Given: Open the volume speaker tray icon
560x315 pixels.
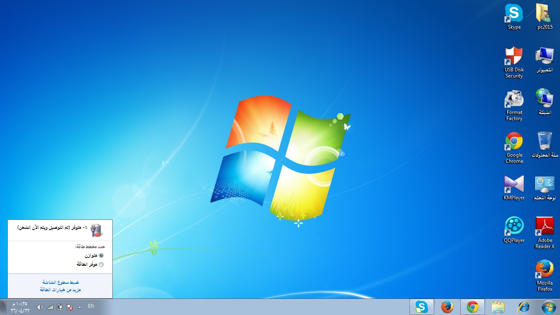Looking at the screenshot, I should pos(40,307).
